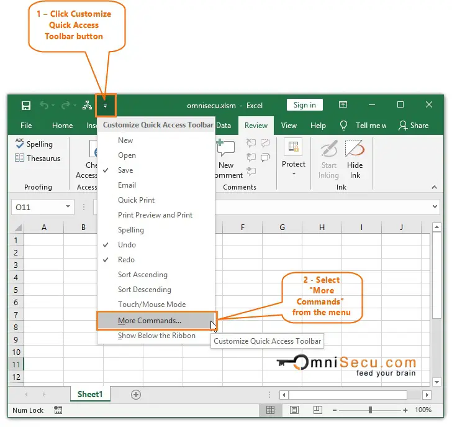
Task: Click the Previous comment icon
Action: pos(251,157)
